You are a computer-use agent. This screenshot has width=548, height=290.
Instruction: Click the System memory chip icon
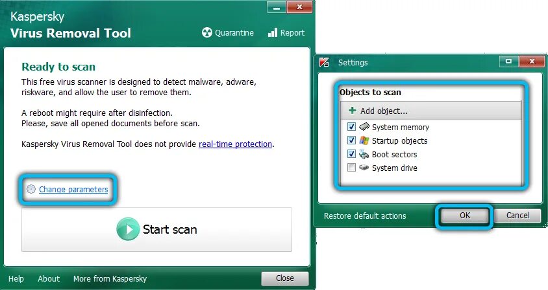[x=364, y=126]
